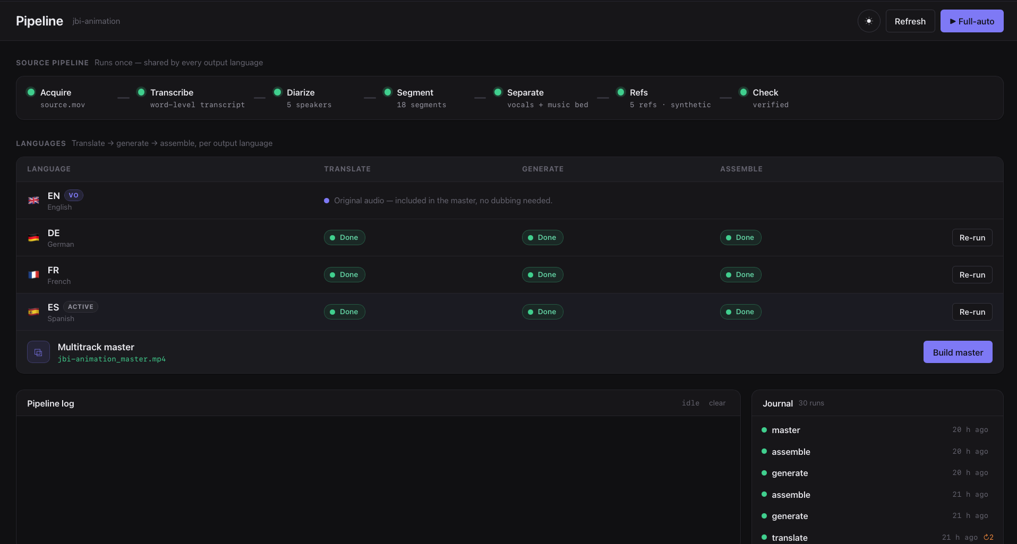
Task: Click the Transcribe step label
Action: (172, 92)
